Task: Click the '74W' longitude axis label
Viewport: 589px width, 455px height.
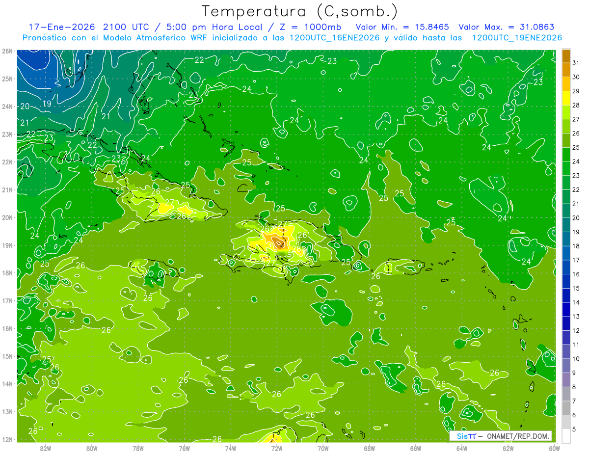Action: tap(231, 449)
